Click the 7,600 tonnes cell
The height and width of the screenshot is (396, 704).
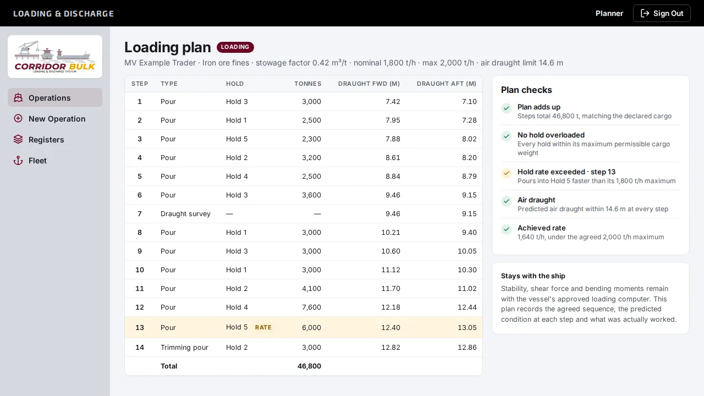[x=311, y=307]
